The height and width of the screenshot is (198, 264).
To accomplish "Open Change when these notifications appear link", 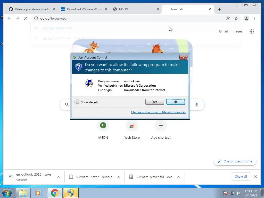I will tap(158, 112).
